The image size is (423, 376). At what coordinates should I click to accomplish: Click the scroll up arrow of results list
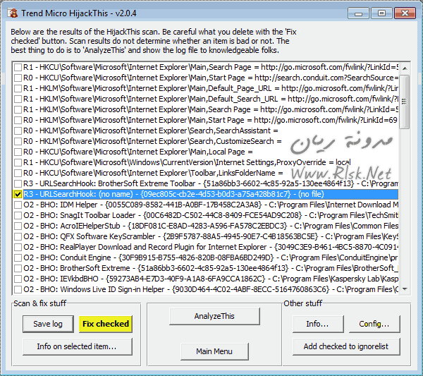pyautogui.click(x=405, y=68)
